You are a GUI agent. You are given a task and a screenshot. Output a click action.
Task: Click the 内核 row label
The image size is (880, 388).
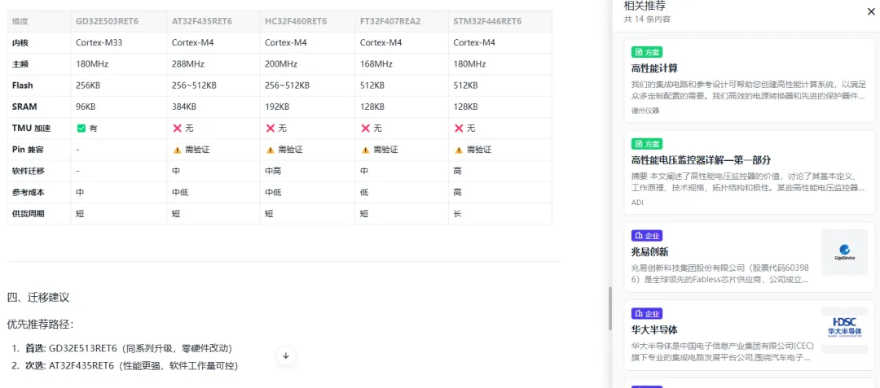[x=20, y=42]
